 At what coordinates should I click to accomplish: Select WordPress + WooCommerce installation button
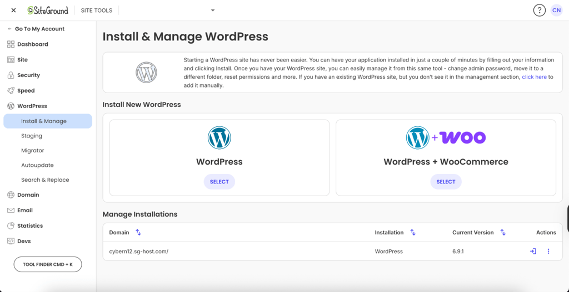[446, 182]
